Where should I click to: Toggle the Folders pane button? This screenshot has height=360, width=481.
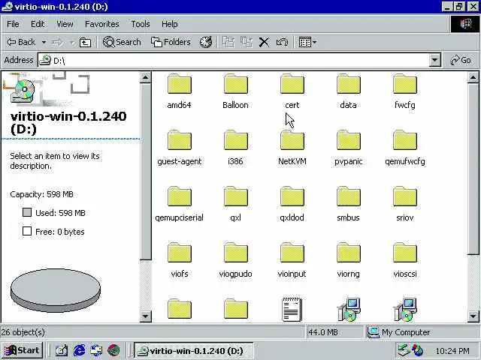[x=171, y=42]
